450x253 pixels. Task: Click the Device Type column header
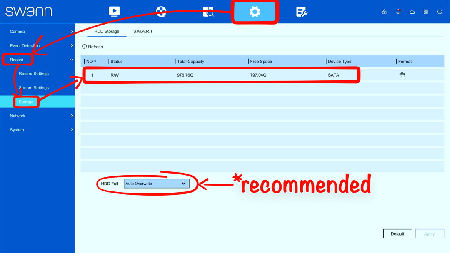pos(340,61)
